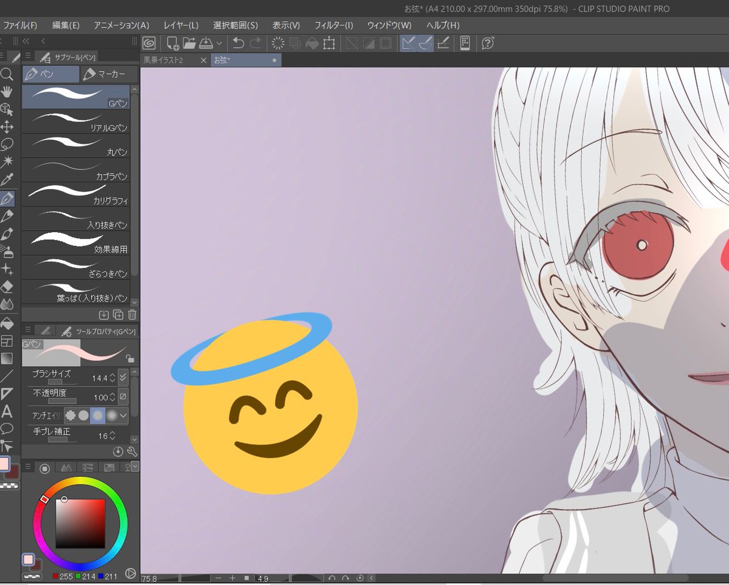Select no anti-aliasing option
This screenshot has height=585, width=729.
70,416
